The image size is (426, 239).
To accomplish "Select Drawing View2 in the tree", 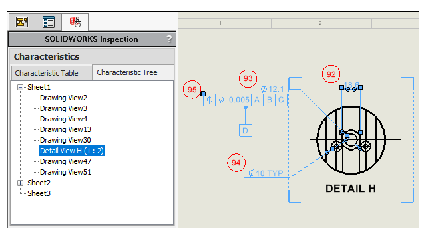I will pyautogui.click(x=64, y=98).
